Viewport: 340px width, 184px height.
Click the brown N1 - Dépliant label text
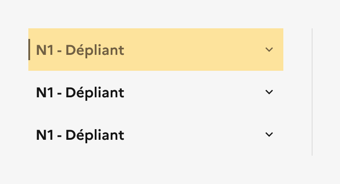[x=80, y=50]
